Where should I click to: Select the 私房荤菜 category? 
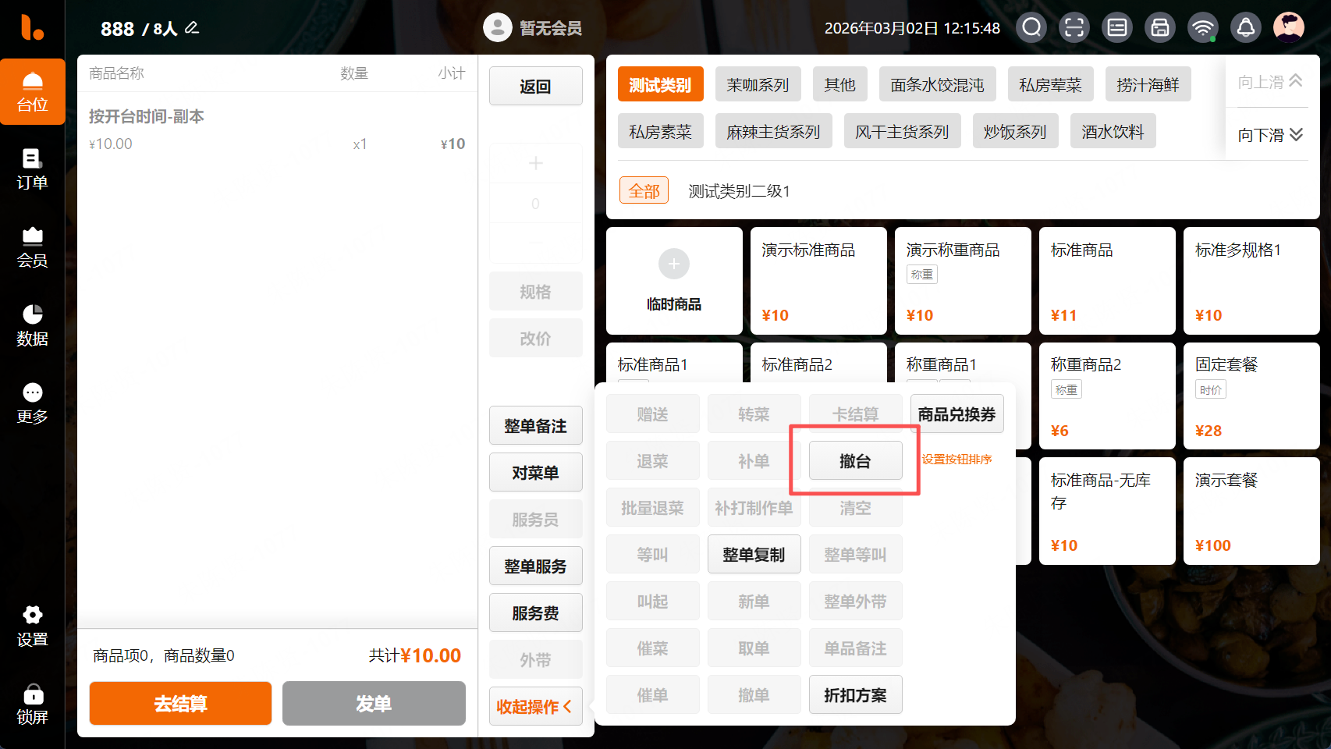[x=1050, y=84]
